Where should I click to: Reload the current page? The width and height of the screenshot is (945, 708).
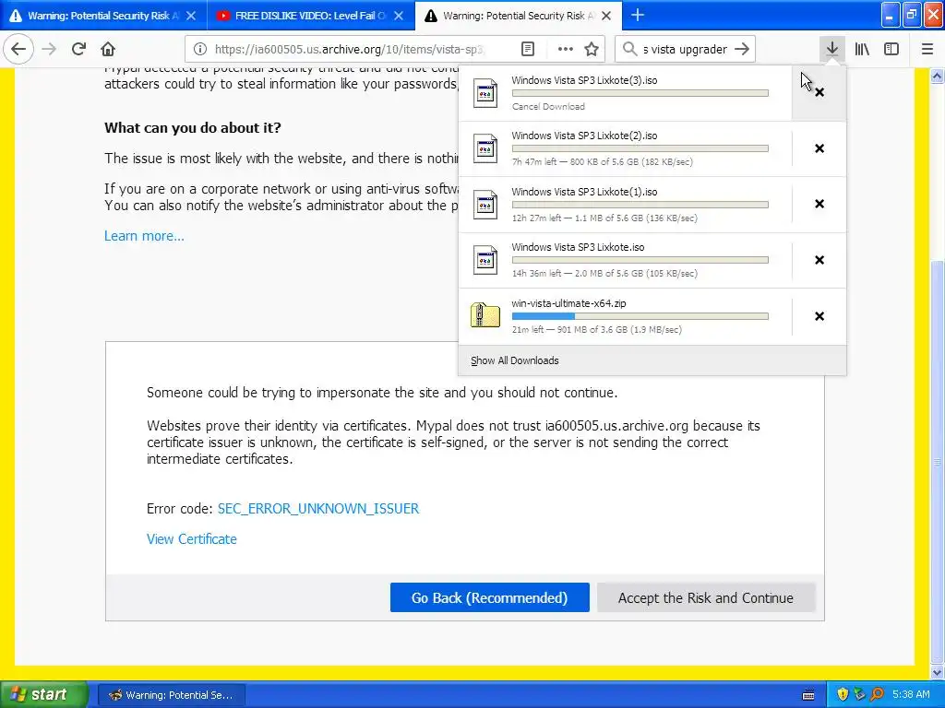pyautogui.click(x=78, y=49)
